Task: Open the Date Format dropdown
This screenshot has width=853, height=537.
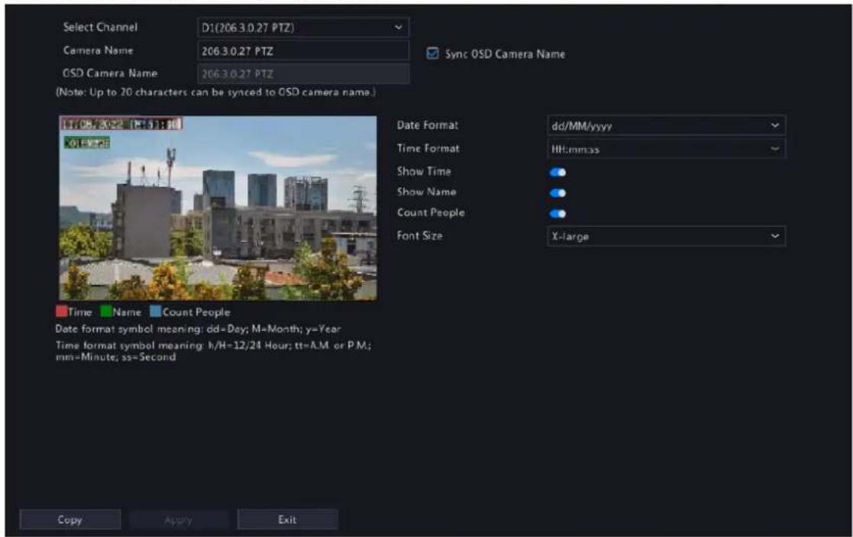Action: (666, 126)
